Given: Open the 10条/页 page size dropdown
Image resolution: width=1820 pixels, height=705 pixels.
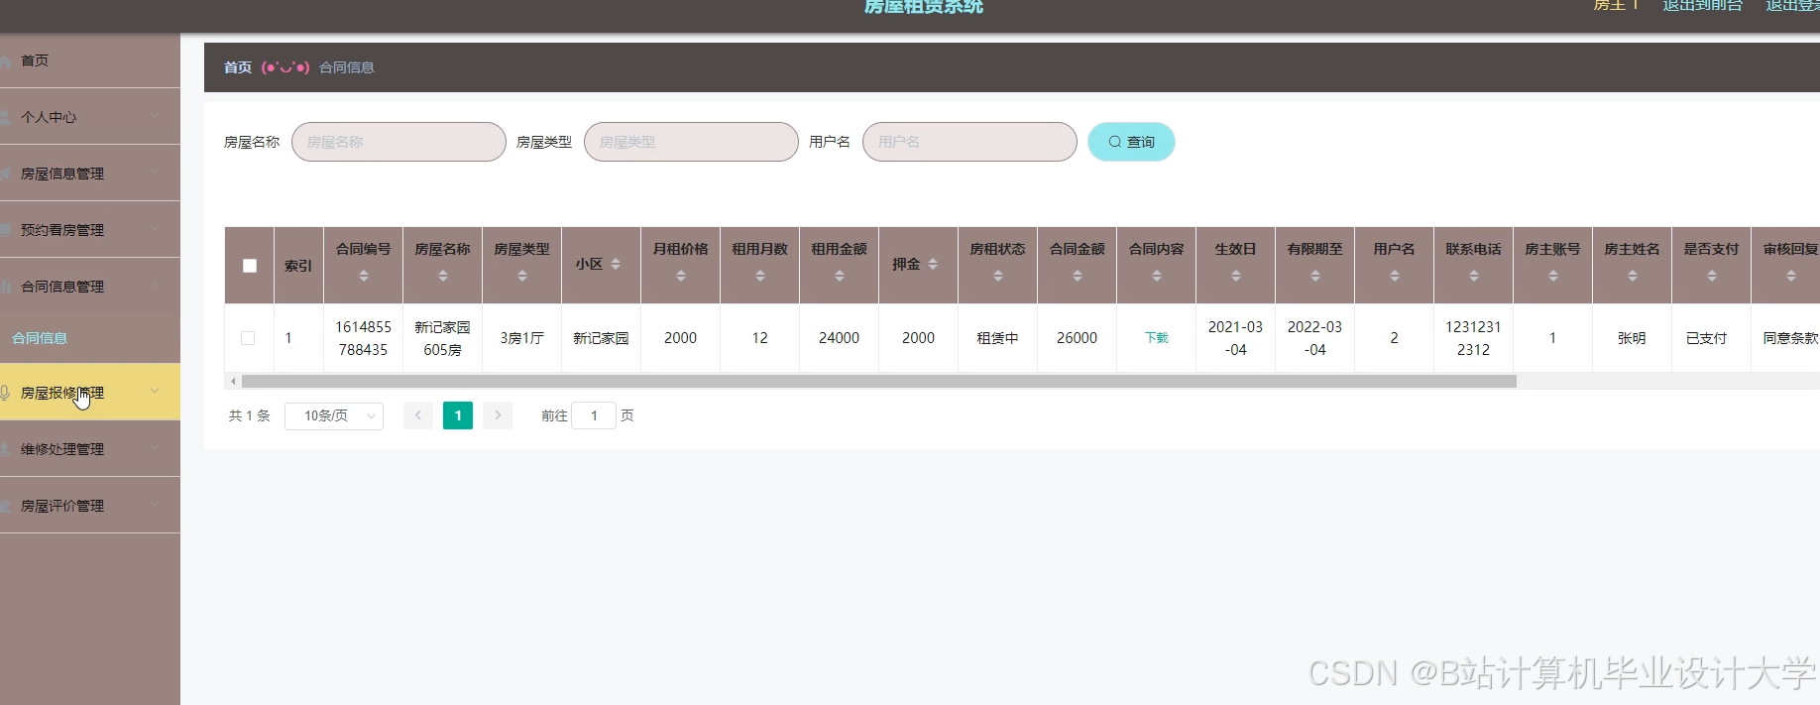Looking at the screenshot, I should (334, 415).
